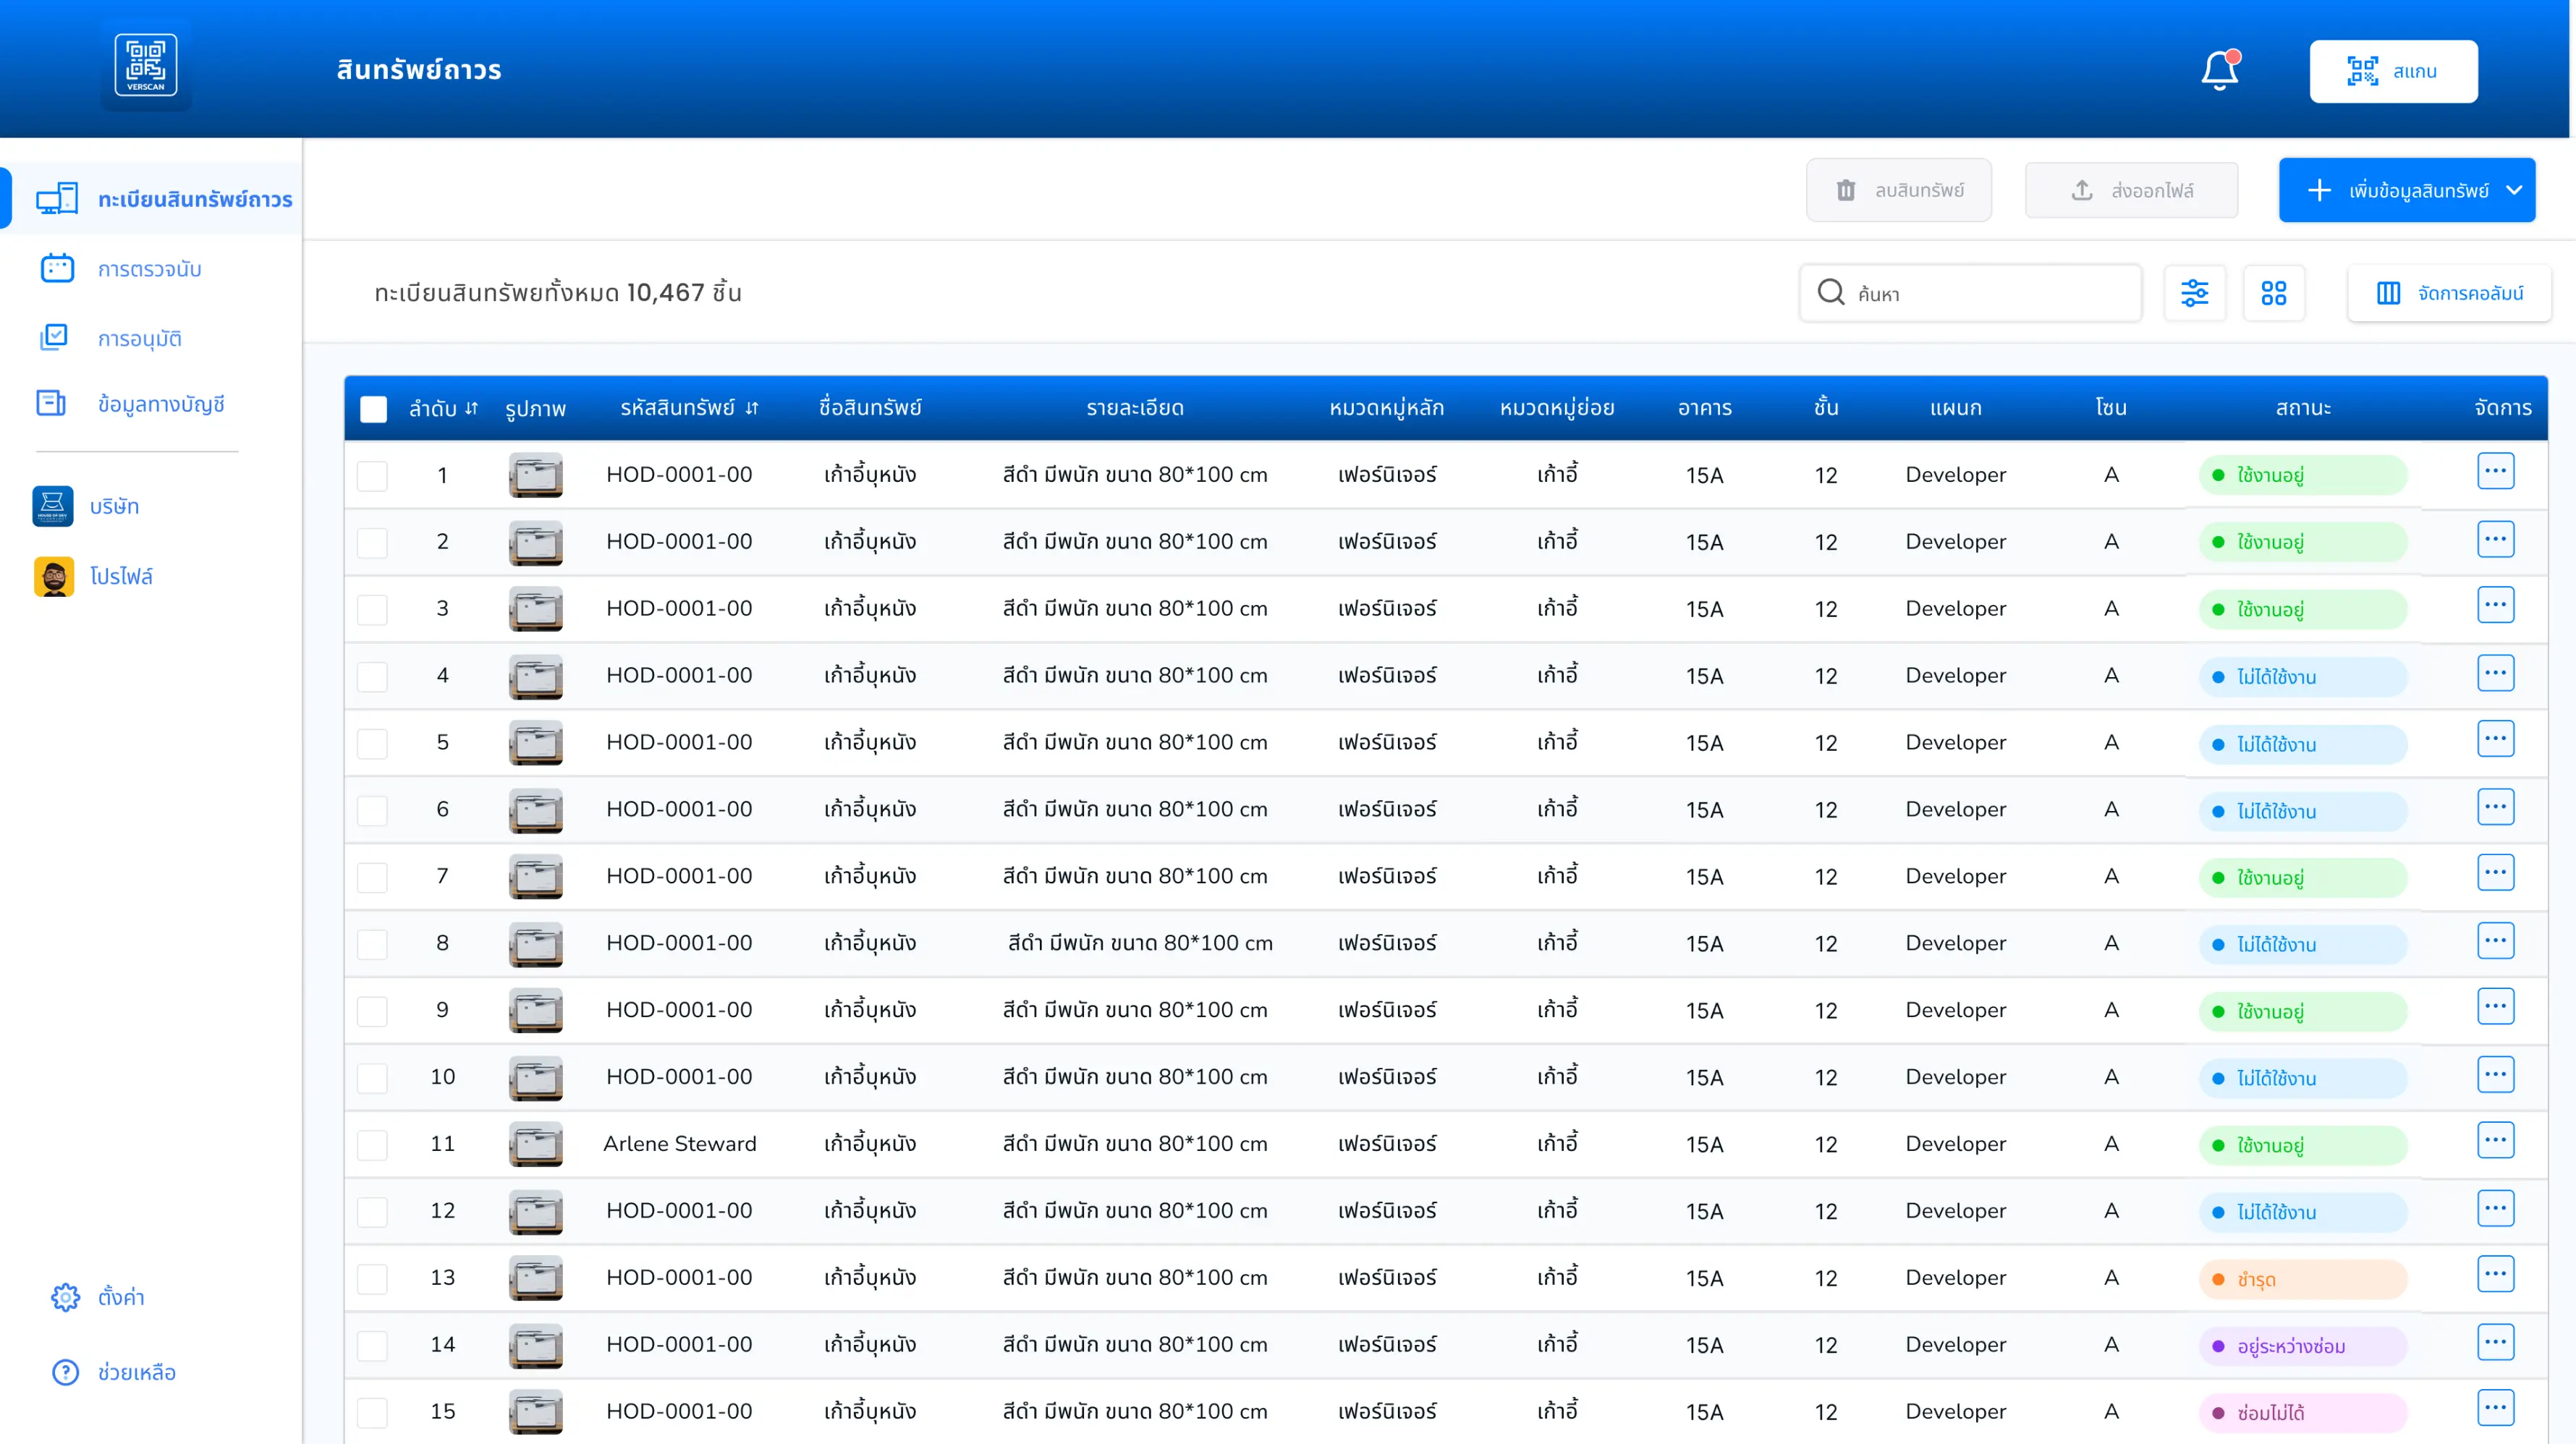The image size is (2576, 1444).
Task: Switch to grid view icon
Action: point(2273,293)
